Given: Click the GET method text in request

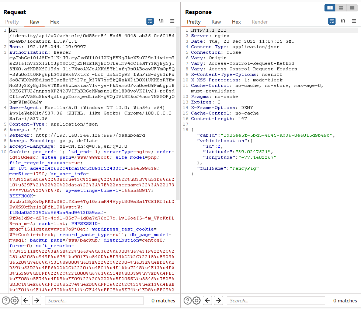Looking at the screenshot, I should tap(14, 30).
